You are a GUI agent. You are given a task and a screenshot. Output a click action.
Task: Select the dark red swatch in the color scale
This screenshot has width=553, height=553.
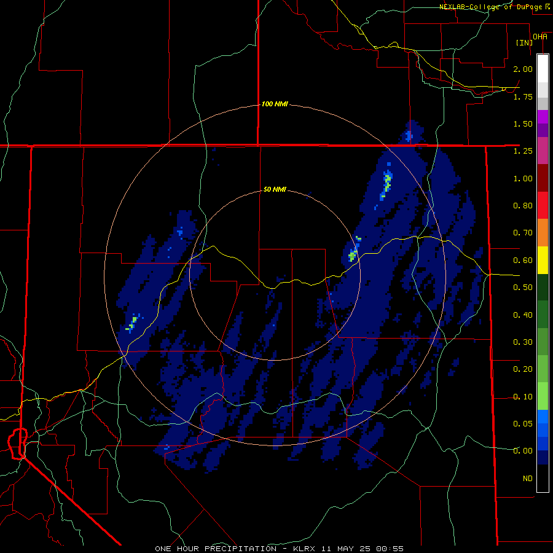(x=543, y=178)
